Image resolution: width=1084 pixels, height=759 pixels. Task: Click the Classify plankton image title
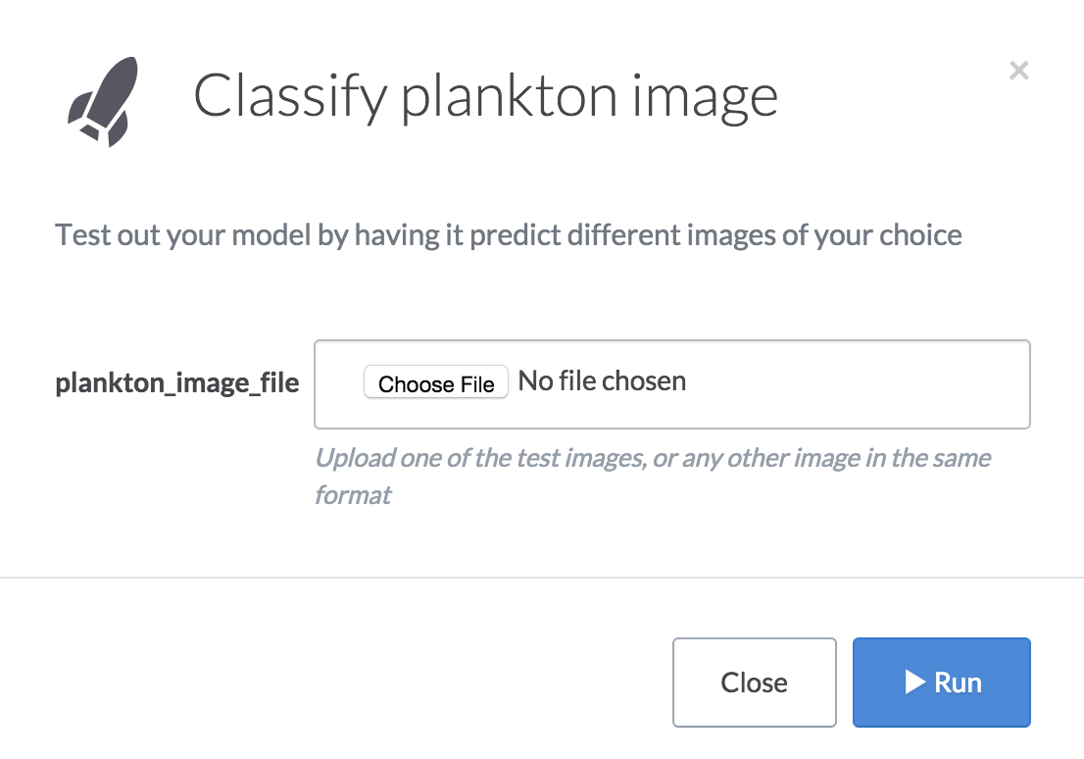click(487, 94)
